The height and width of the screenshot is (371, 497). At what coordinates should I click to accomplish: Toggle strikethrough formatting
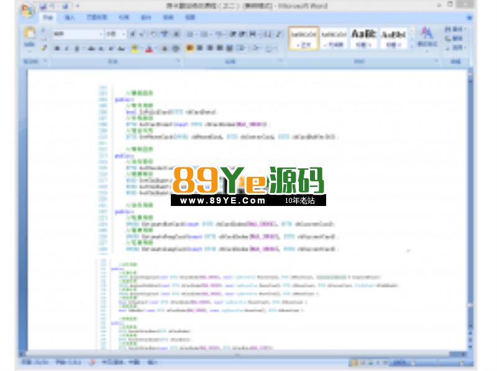coord(91,48)
